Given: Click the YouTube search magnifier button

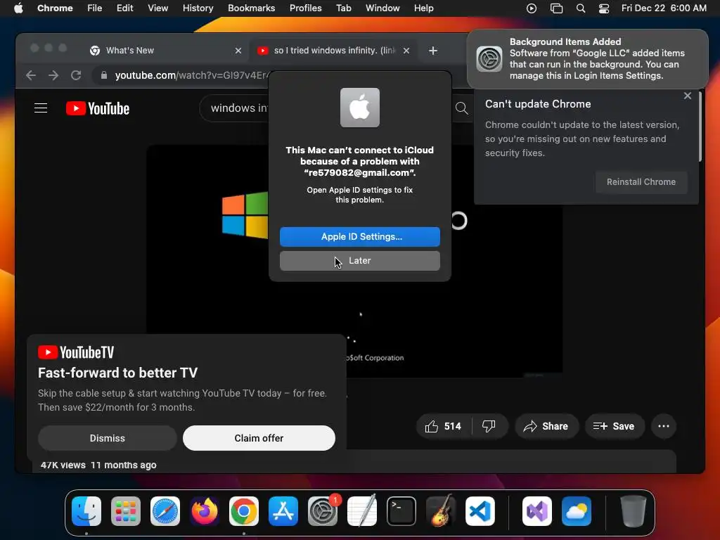Looking at the screenshot, I should coord(461,108).
